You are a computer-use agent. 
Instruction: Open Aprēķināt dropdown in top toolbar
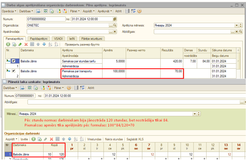[104, 11]
